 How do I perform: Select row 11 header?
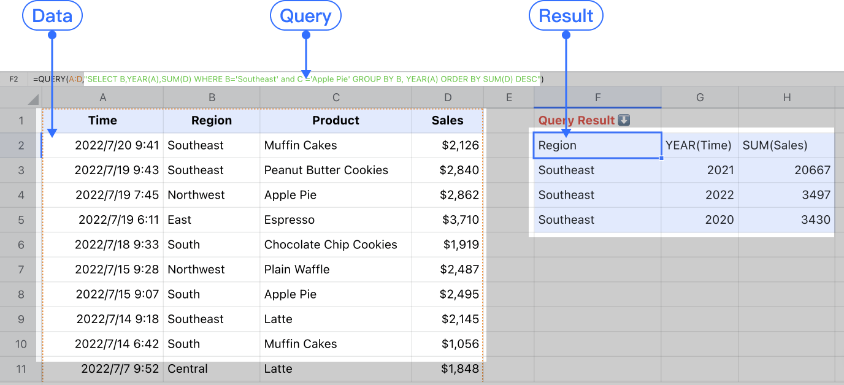pyautogui.click(x=21, y=368)
